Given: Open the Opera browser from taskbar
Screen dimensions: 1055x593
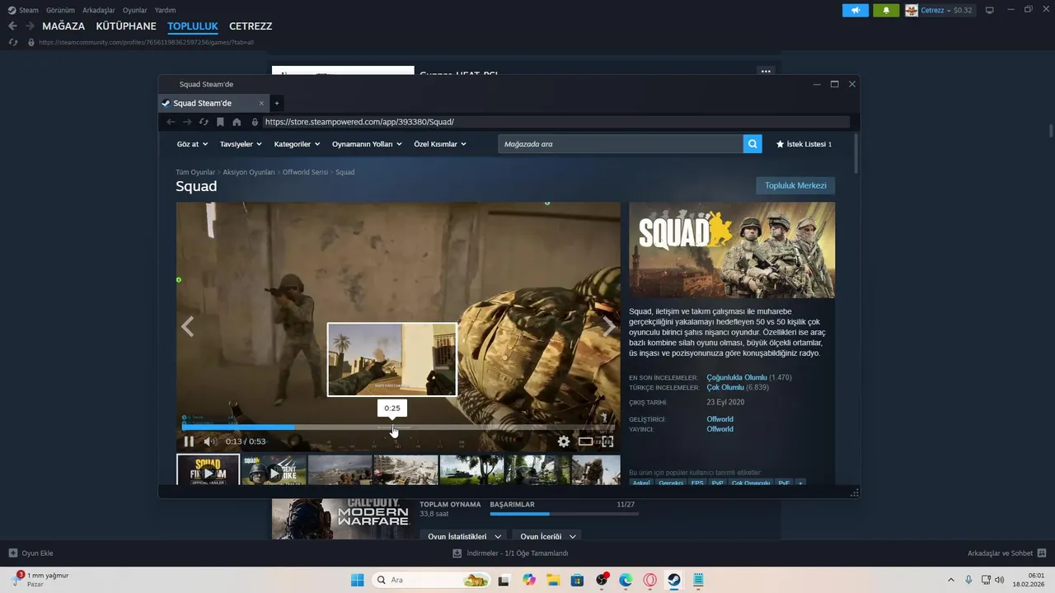Looking at the screenshot, I should tap(649, 580).
